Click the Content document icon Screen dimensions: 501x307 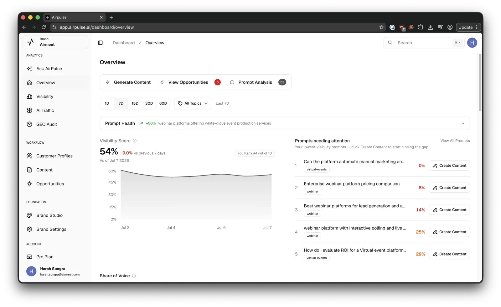coord(29,170)
